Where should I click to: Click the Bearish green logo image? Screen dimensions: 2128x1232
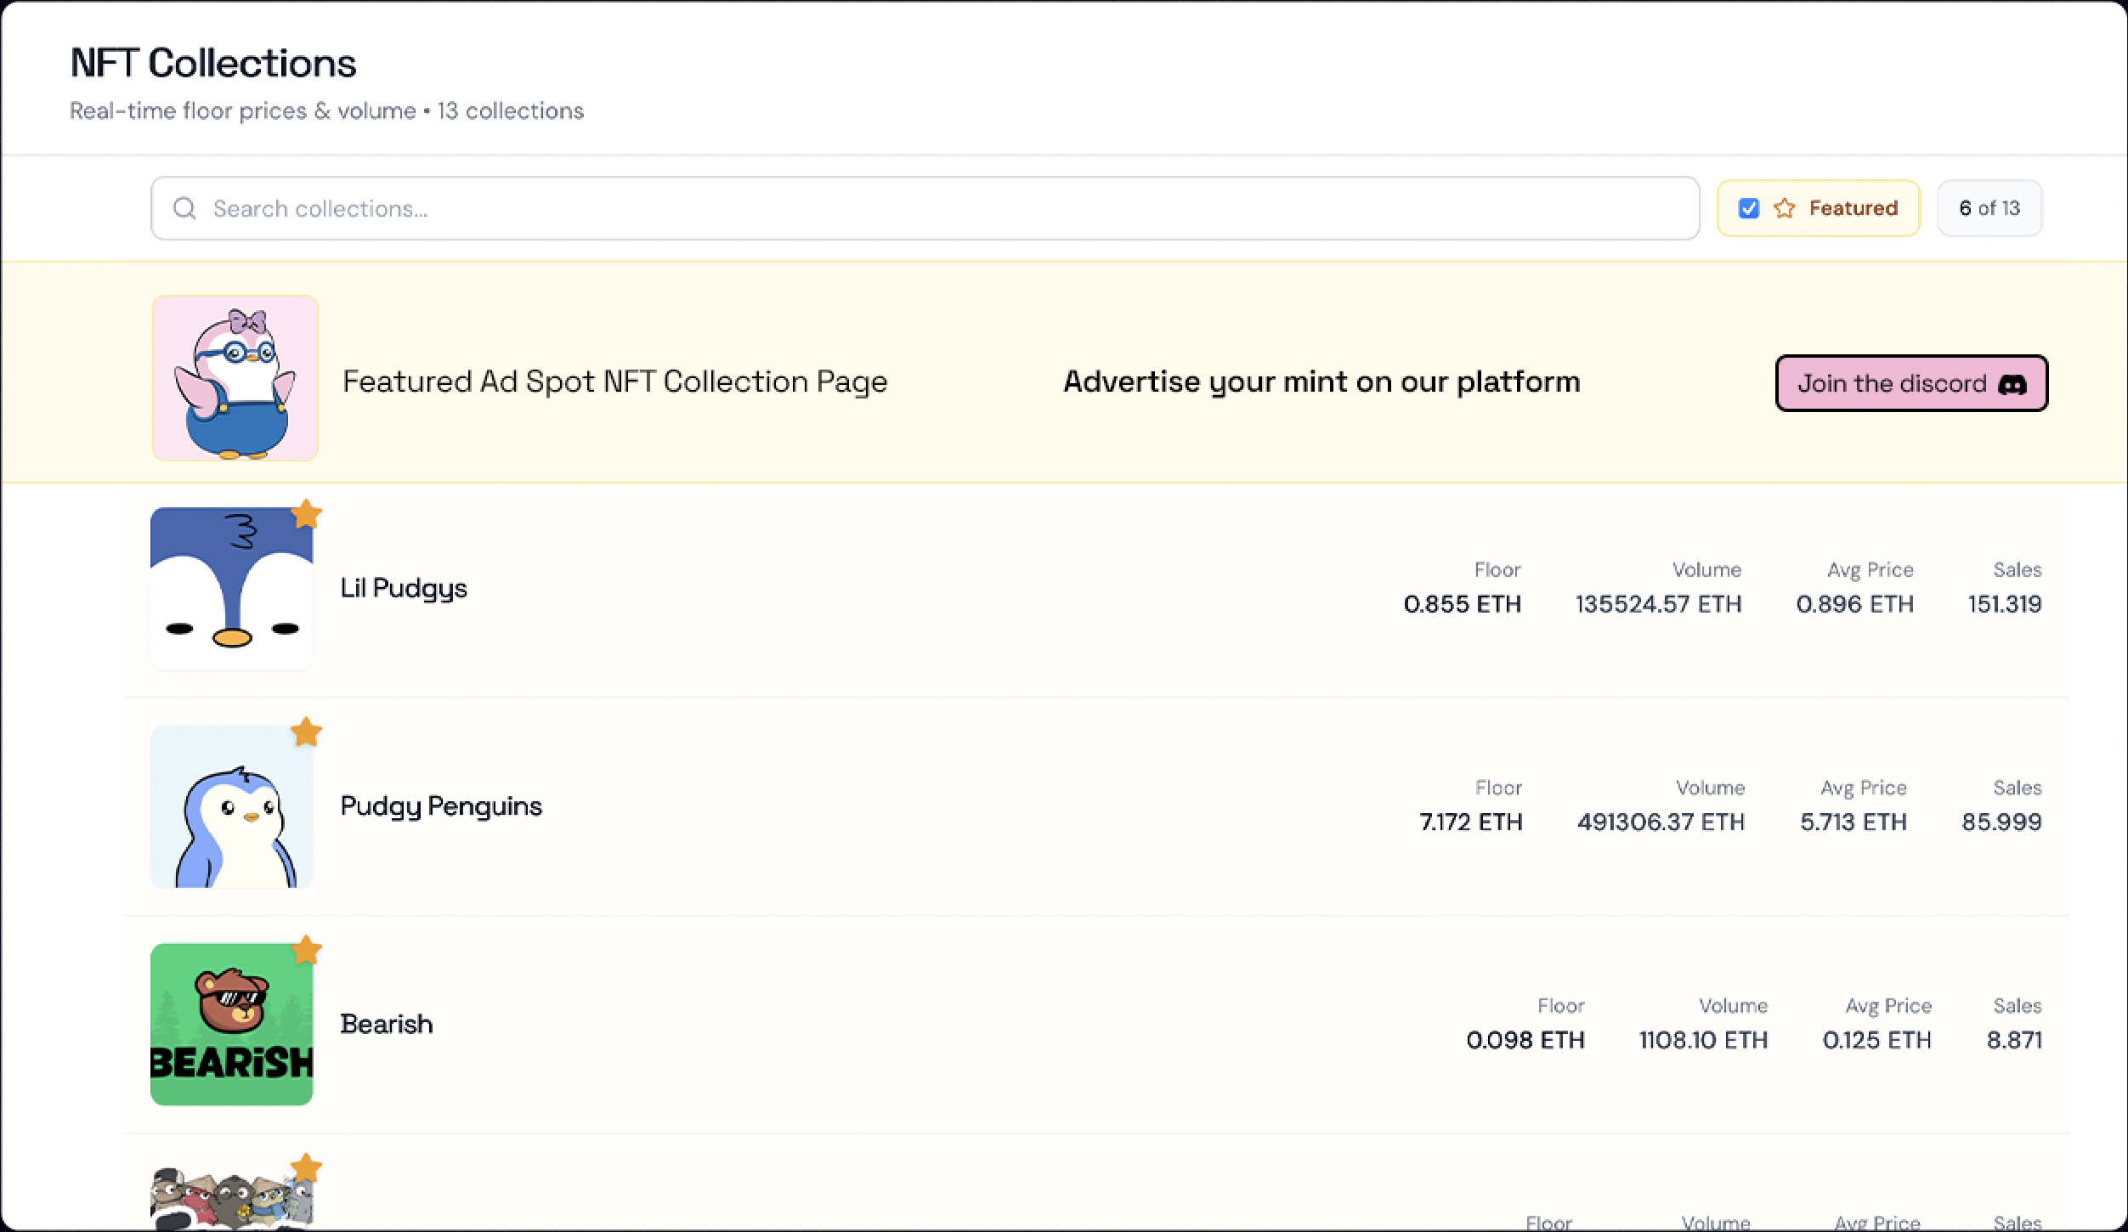click(231, 1024)
